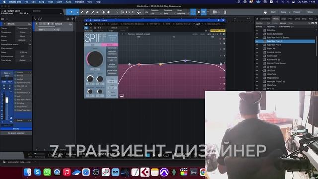Open the Snap Adaptive dropdown

pos(183,13)
